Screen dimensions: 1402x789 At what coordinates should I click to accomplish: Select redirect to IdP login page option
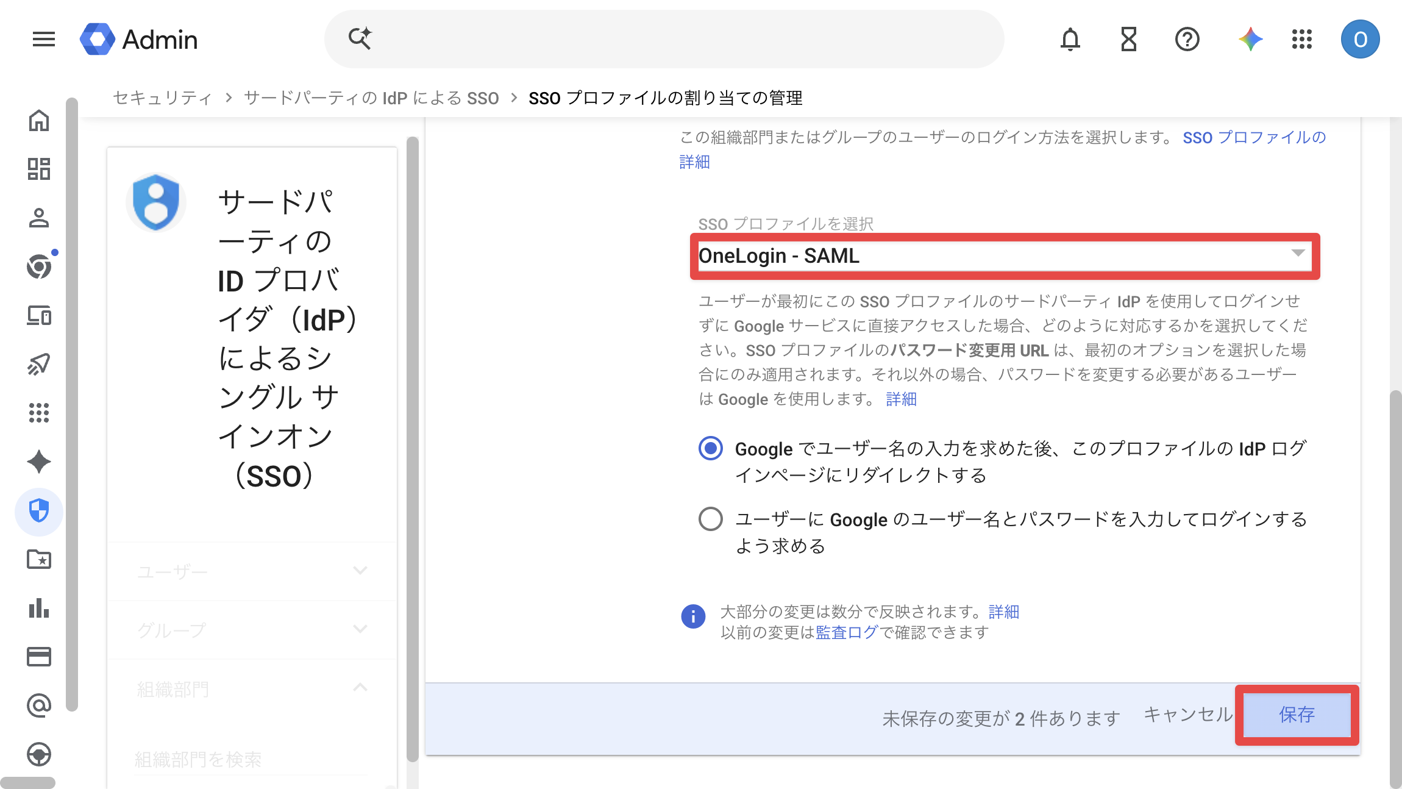click(x=711, y=449)
